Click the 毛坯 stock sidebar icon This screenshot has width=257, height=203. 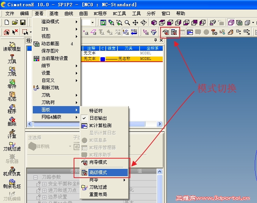tap(12, 96)
